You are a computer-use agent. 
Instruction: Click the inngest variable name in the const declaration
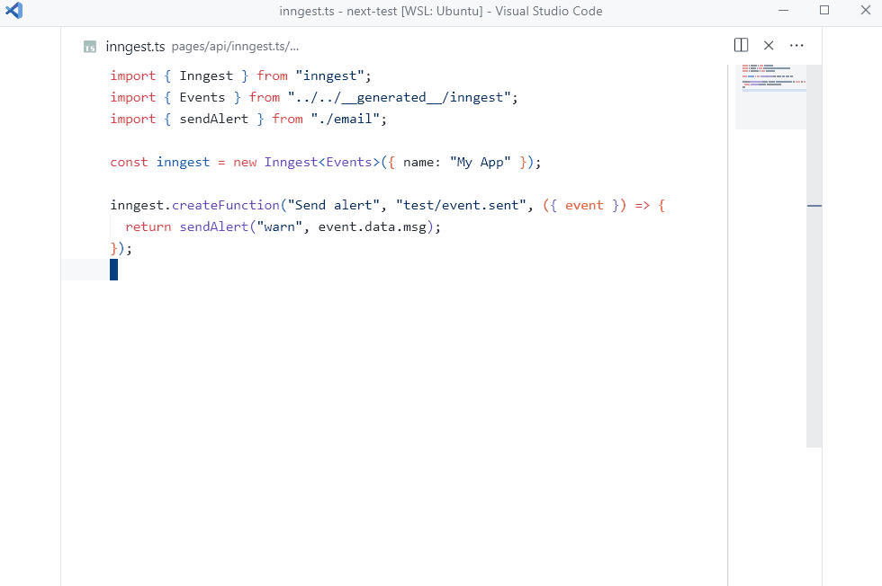pos(183,163)
